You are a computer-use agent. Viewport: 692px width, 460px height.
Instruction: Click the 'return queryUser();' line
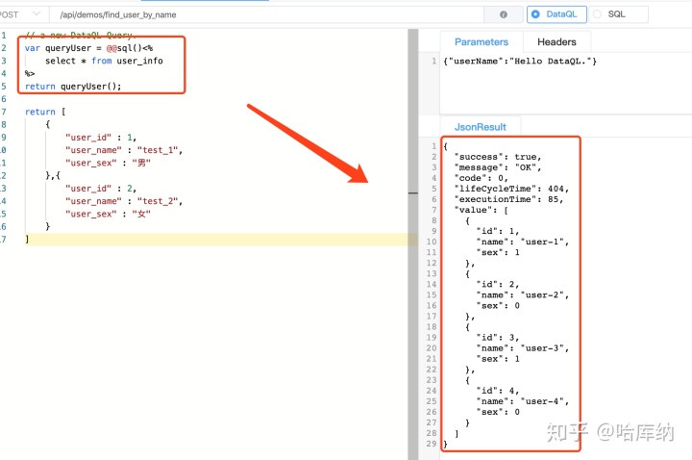tap(73, 87)
